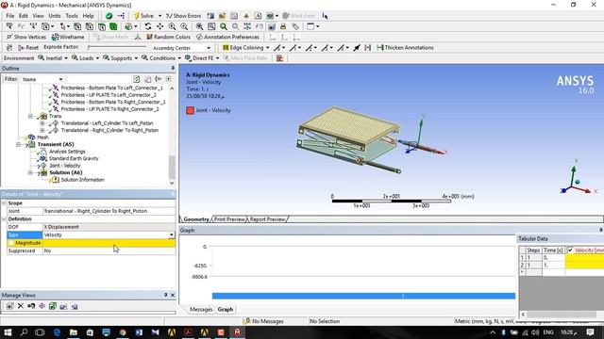Open the Filter Name dropdown in Outline
The width and height of the screenshot is (604, 339).
[60, 79]
